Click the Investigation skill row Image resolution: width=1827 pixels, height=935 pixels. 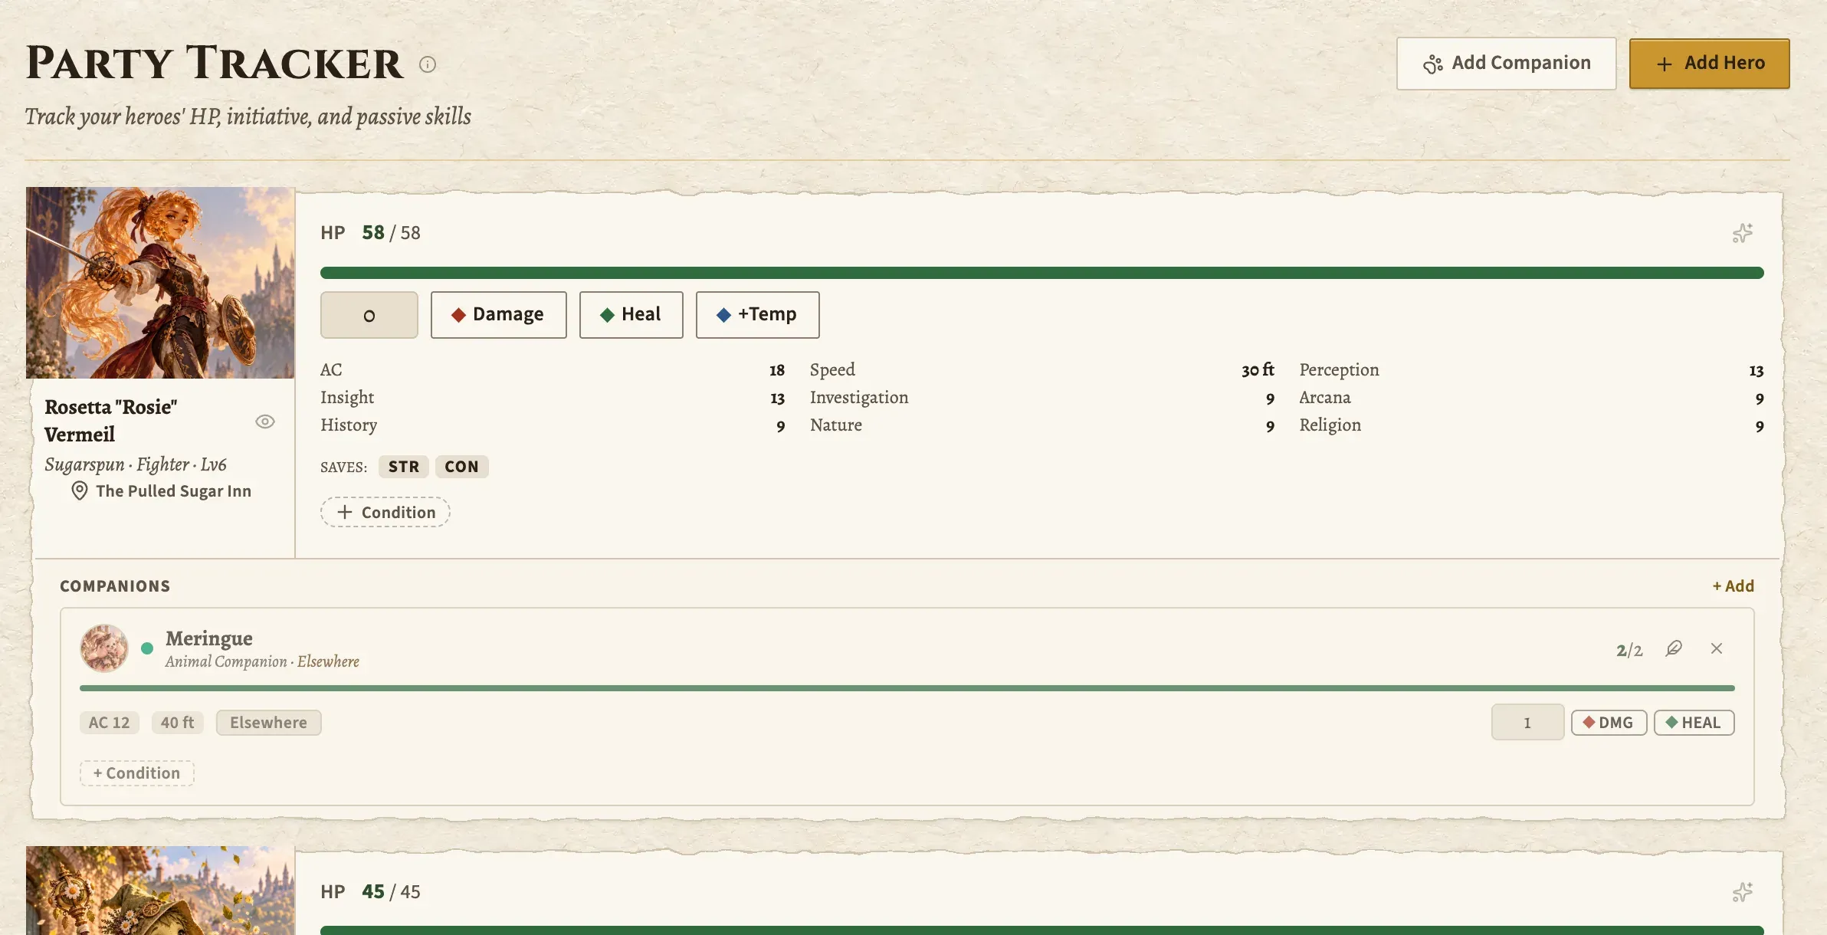[x=1042, y=398]
